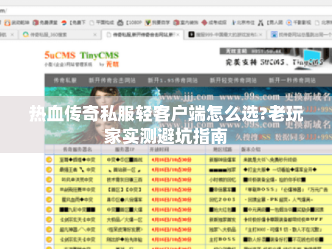332x249 pixels.
Task: Open the 回忆2003 line link
Action: [x=223, y=200]
